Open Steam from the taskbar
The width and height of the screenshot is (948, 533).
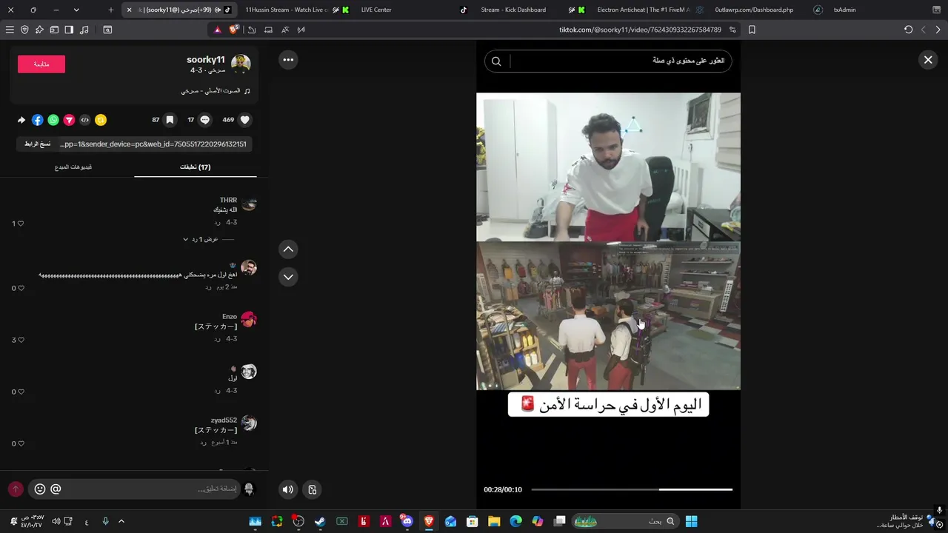[320, 521]
